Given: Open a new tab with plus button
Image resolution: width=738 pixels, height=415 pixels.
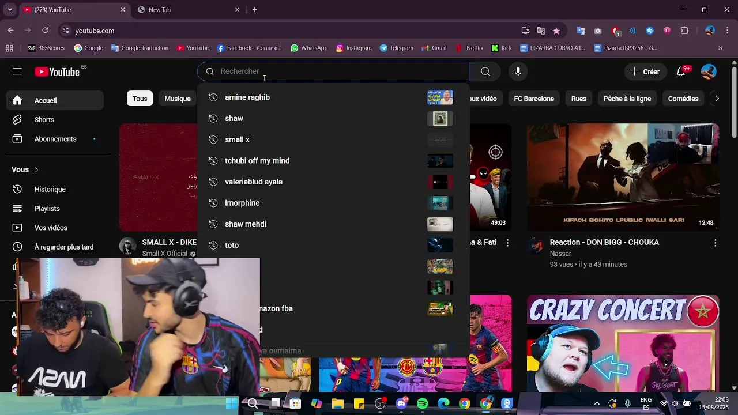Looking at the screenshot, I should [255, 10].
